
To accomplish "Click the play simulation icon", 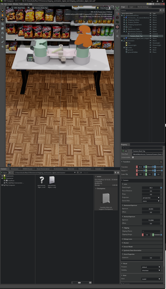I will (2, 37).
